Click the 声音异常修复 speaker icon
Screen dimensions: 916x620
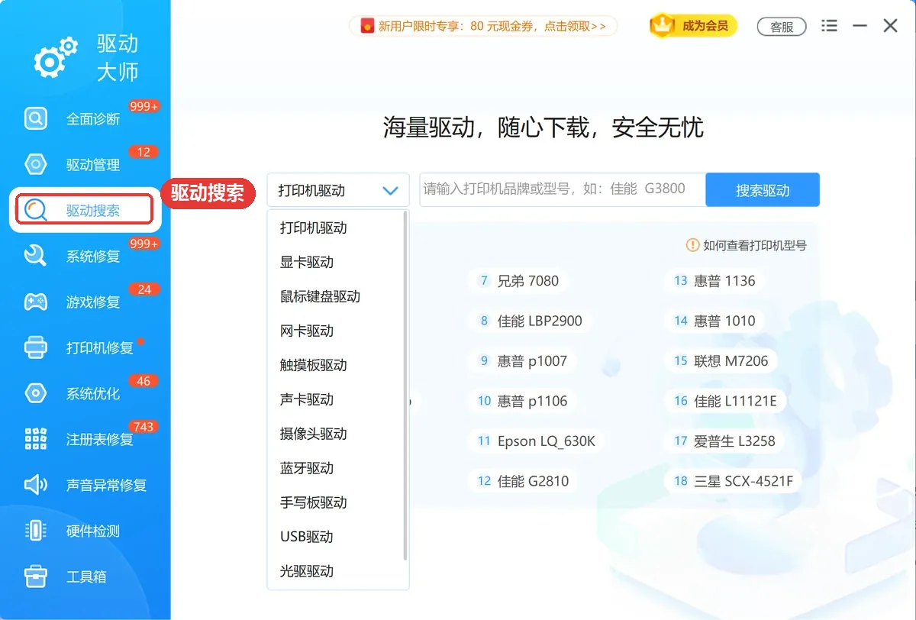click(x=36, y=485)
